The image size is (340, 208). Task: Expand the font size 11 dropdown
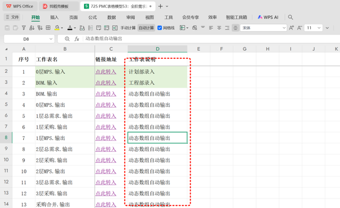point(319,28)
